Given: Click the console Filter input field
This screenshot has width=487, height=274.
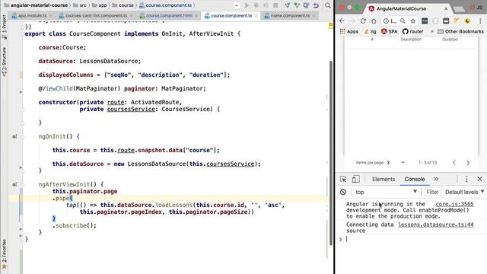Looking at the screenshot, I should [432, 192].
